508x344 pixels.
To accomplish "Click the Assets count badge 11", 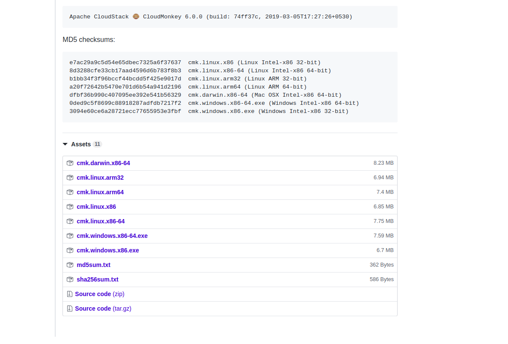I will (97, 144).
